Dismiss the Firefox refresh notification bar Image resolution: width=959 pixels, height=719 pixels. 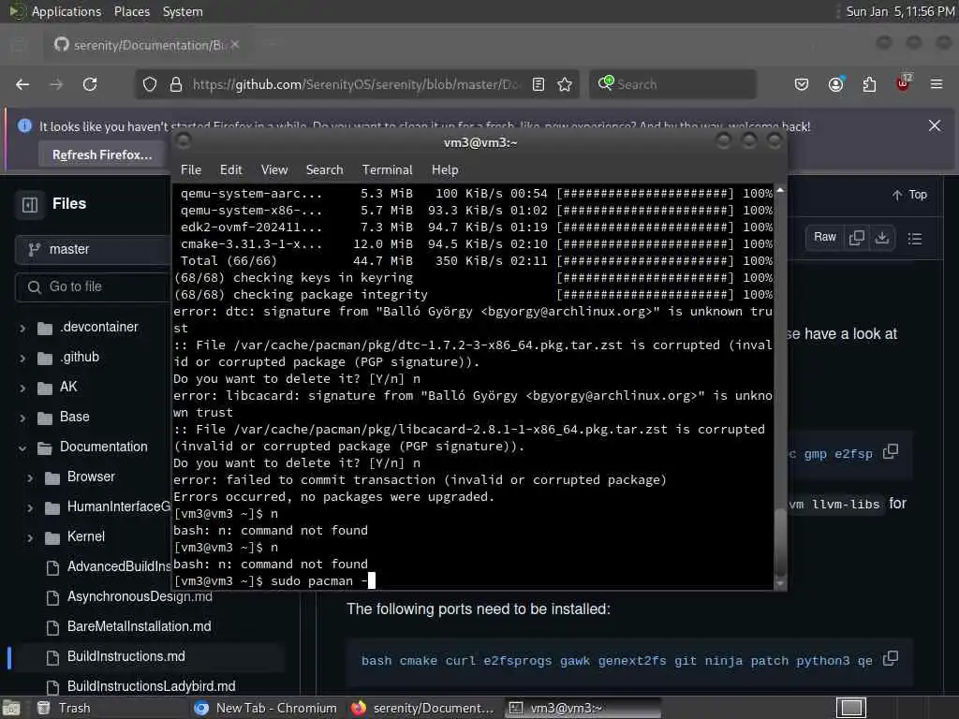point(935,125)
